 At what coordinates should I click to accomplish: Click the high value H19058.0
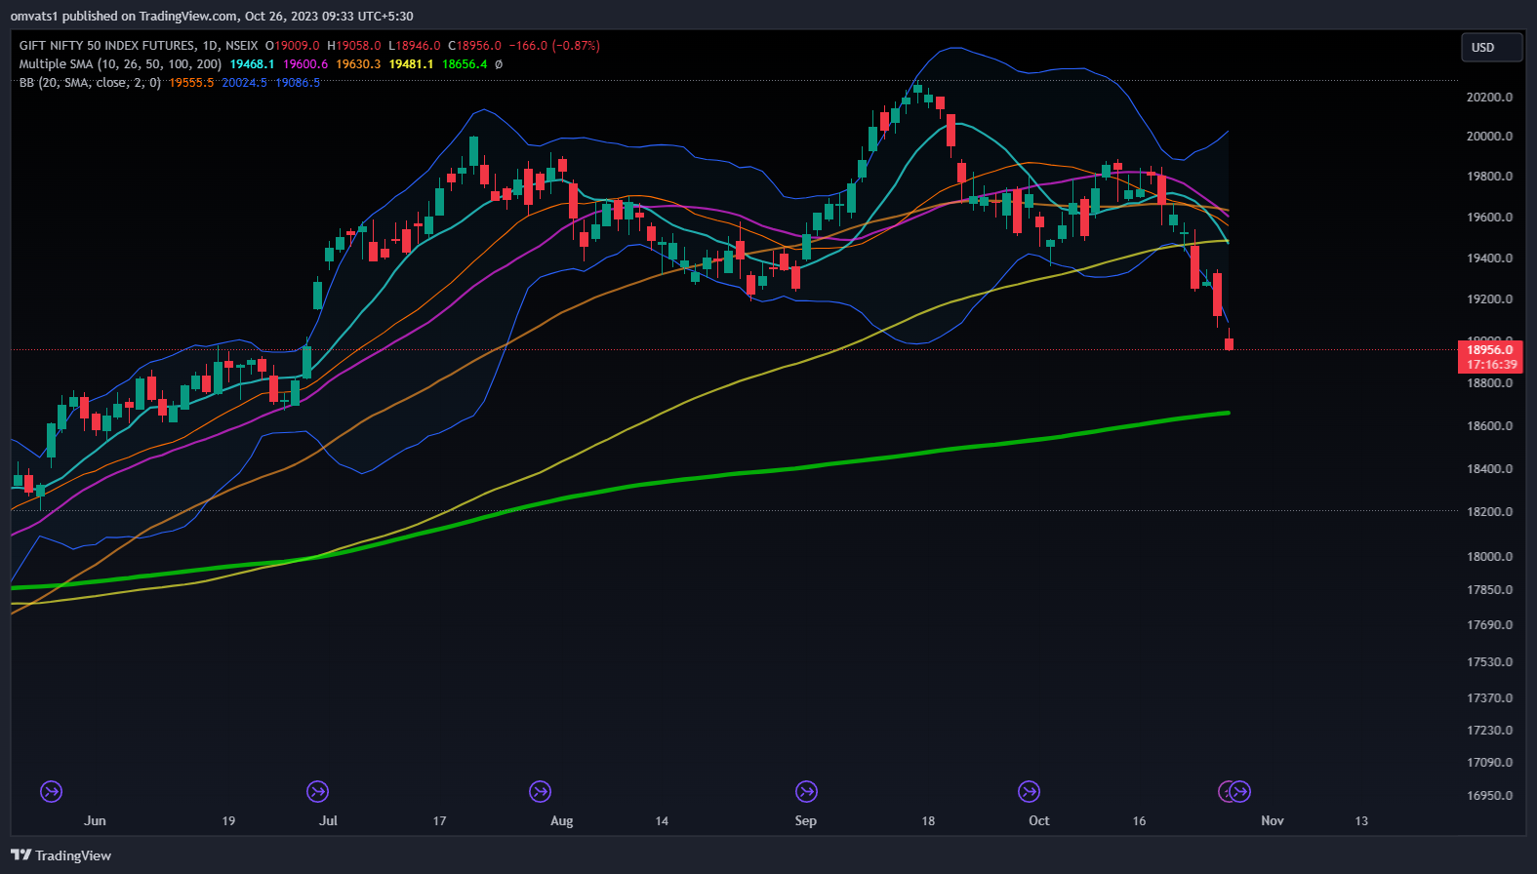(353, 46)
